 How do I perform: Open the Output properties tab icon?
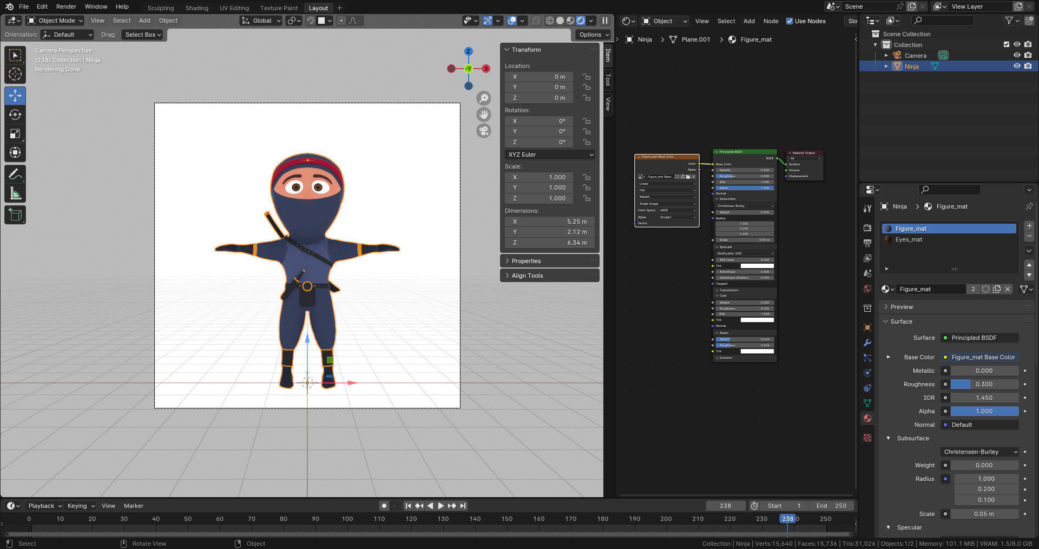point(867,243)
